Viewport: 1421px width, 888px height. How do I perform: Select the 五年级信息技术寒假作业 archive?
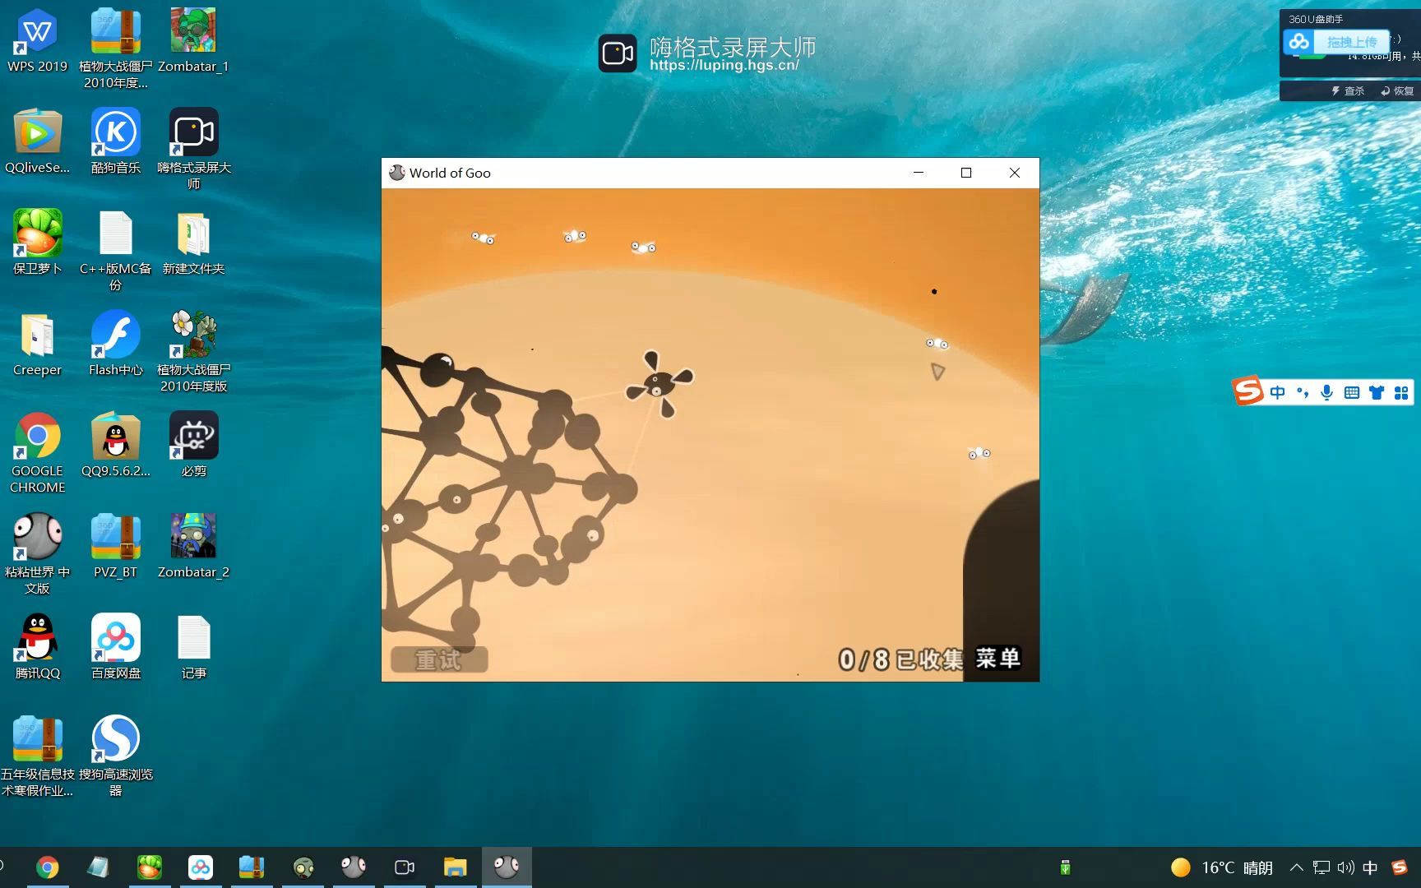(38, 756)
